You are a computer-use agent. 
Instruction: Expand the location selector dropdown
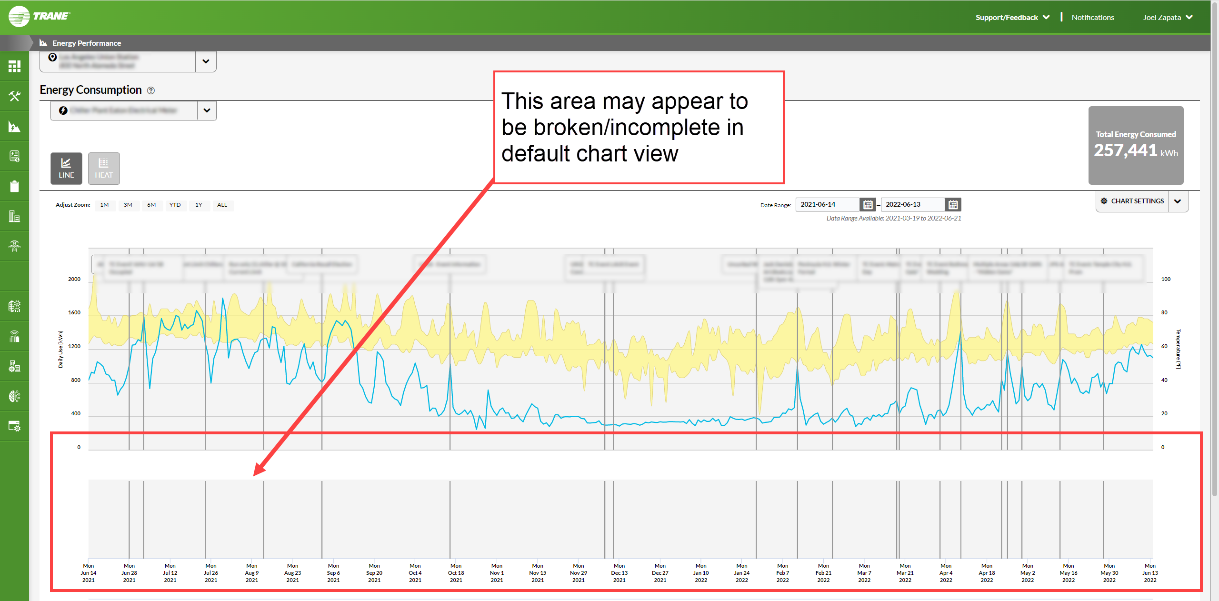[x=206, y=61]
